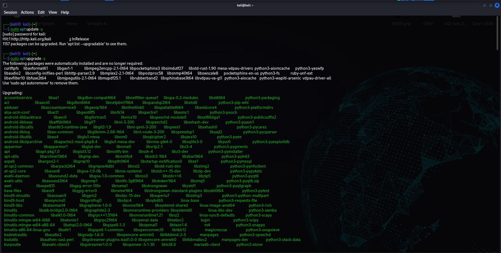Viewport: 501px width, 253px height.
Task: Minimize the terminal window
Action: pos(485,5)
